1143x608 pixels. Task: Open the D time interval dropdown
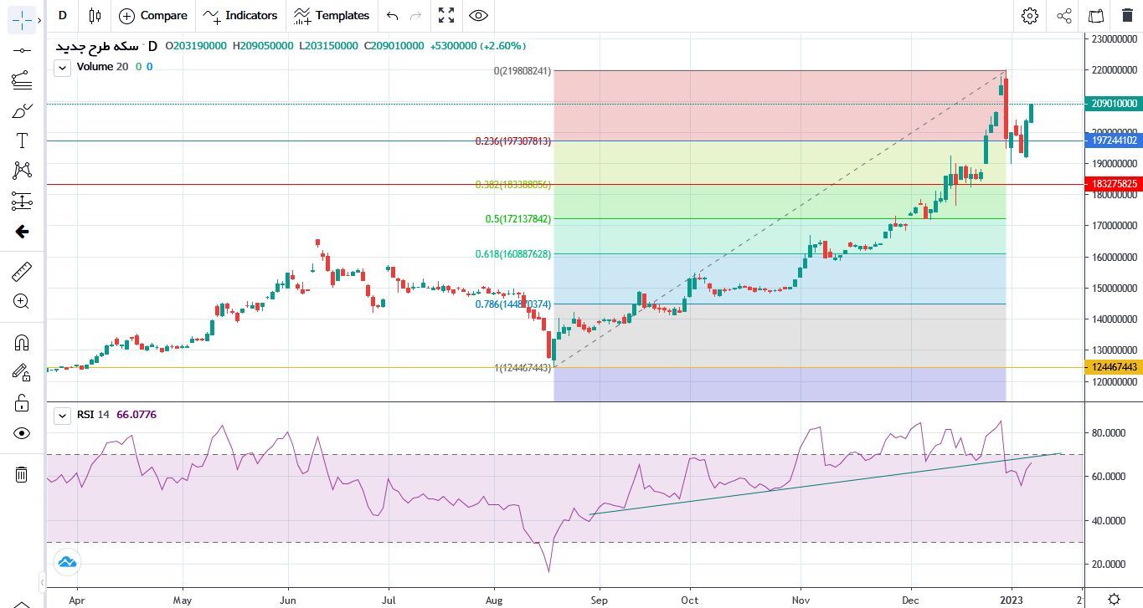[62, 16]
